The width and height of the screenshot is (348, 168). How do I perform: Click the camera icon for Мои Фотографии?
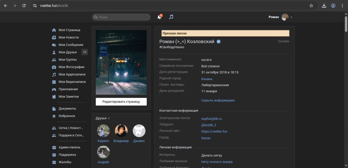54,67
